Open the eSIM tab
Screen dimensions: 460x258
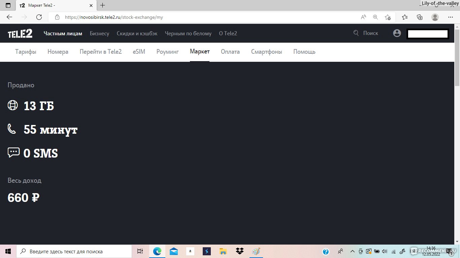(x=139, y=52)
